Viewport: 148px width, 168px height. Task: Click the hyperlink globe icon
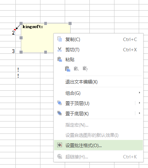pyautogui.click(x=60, y=156)
